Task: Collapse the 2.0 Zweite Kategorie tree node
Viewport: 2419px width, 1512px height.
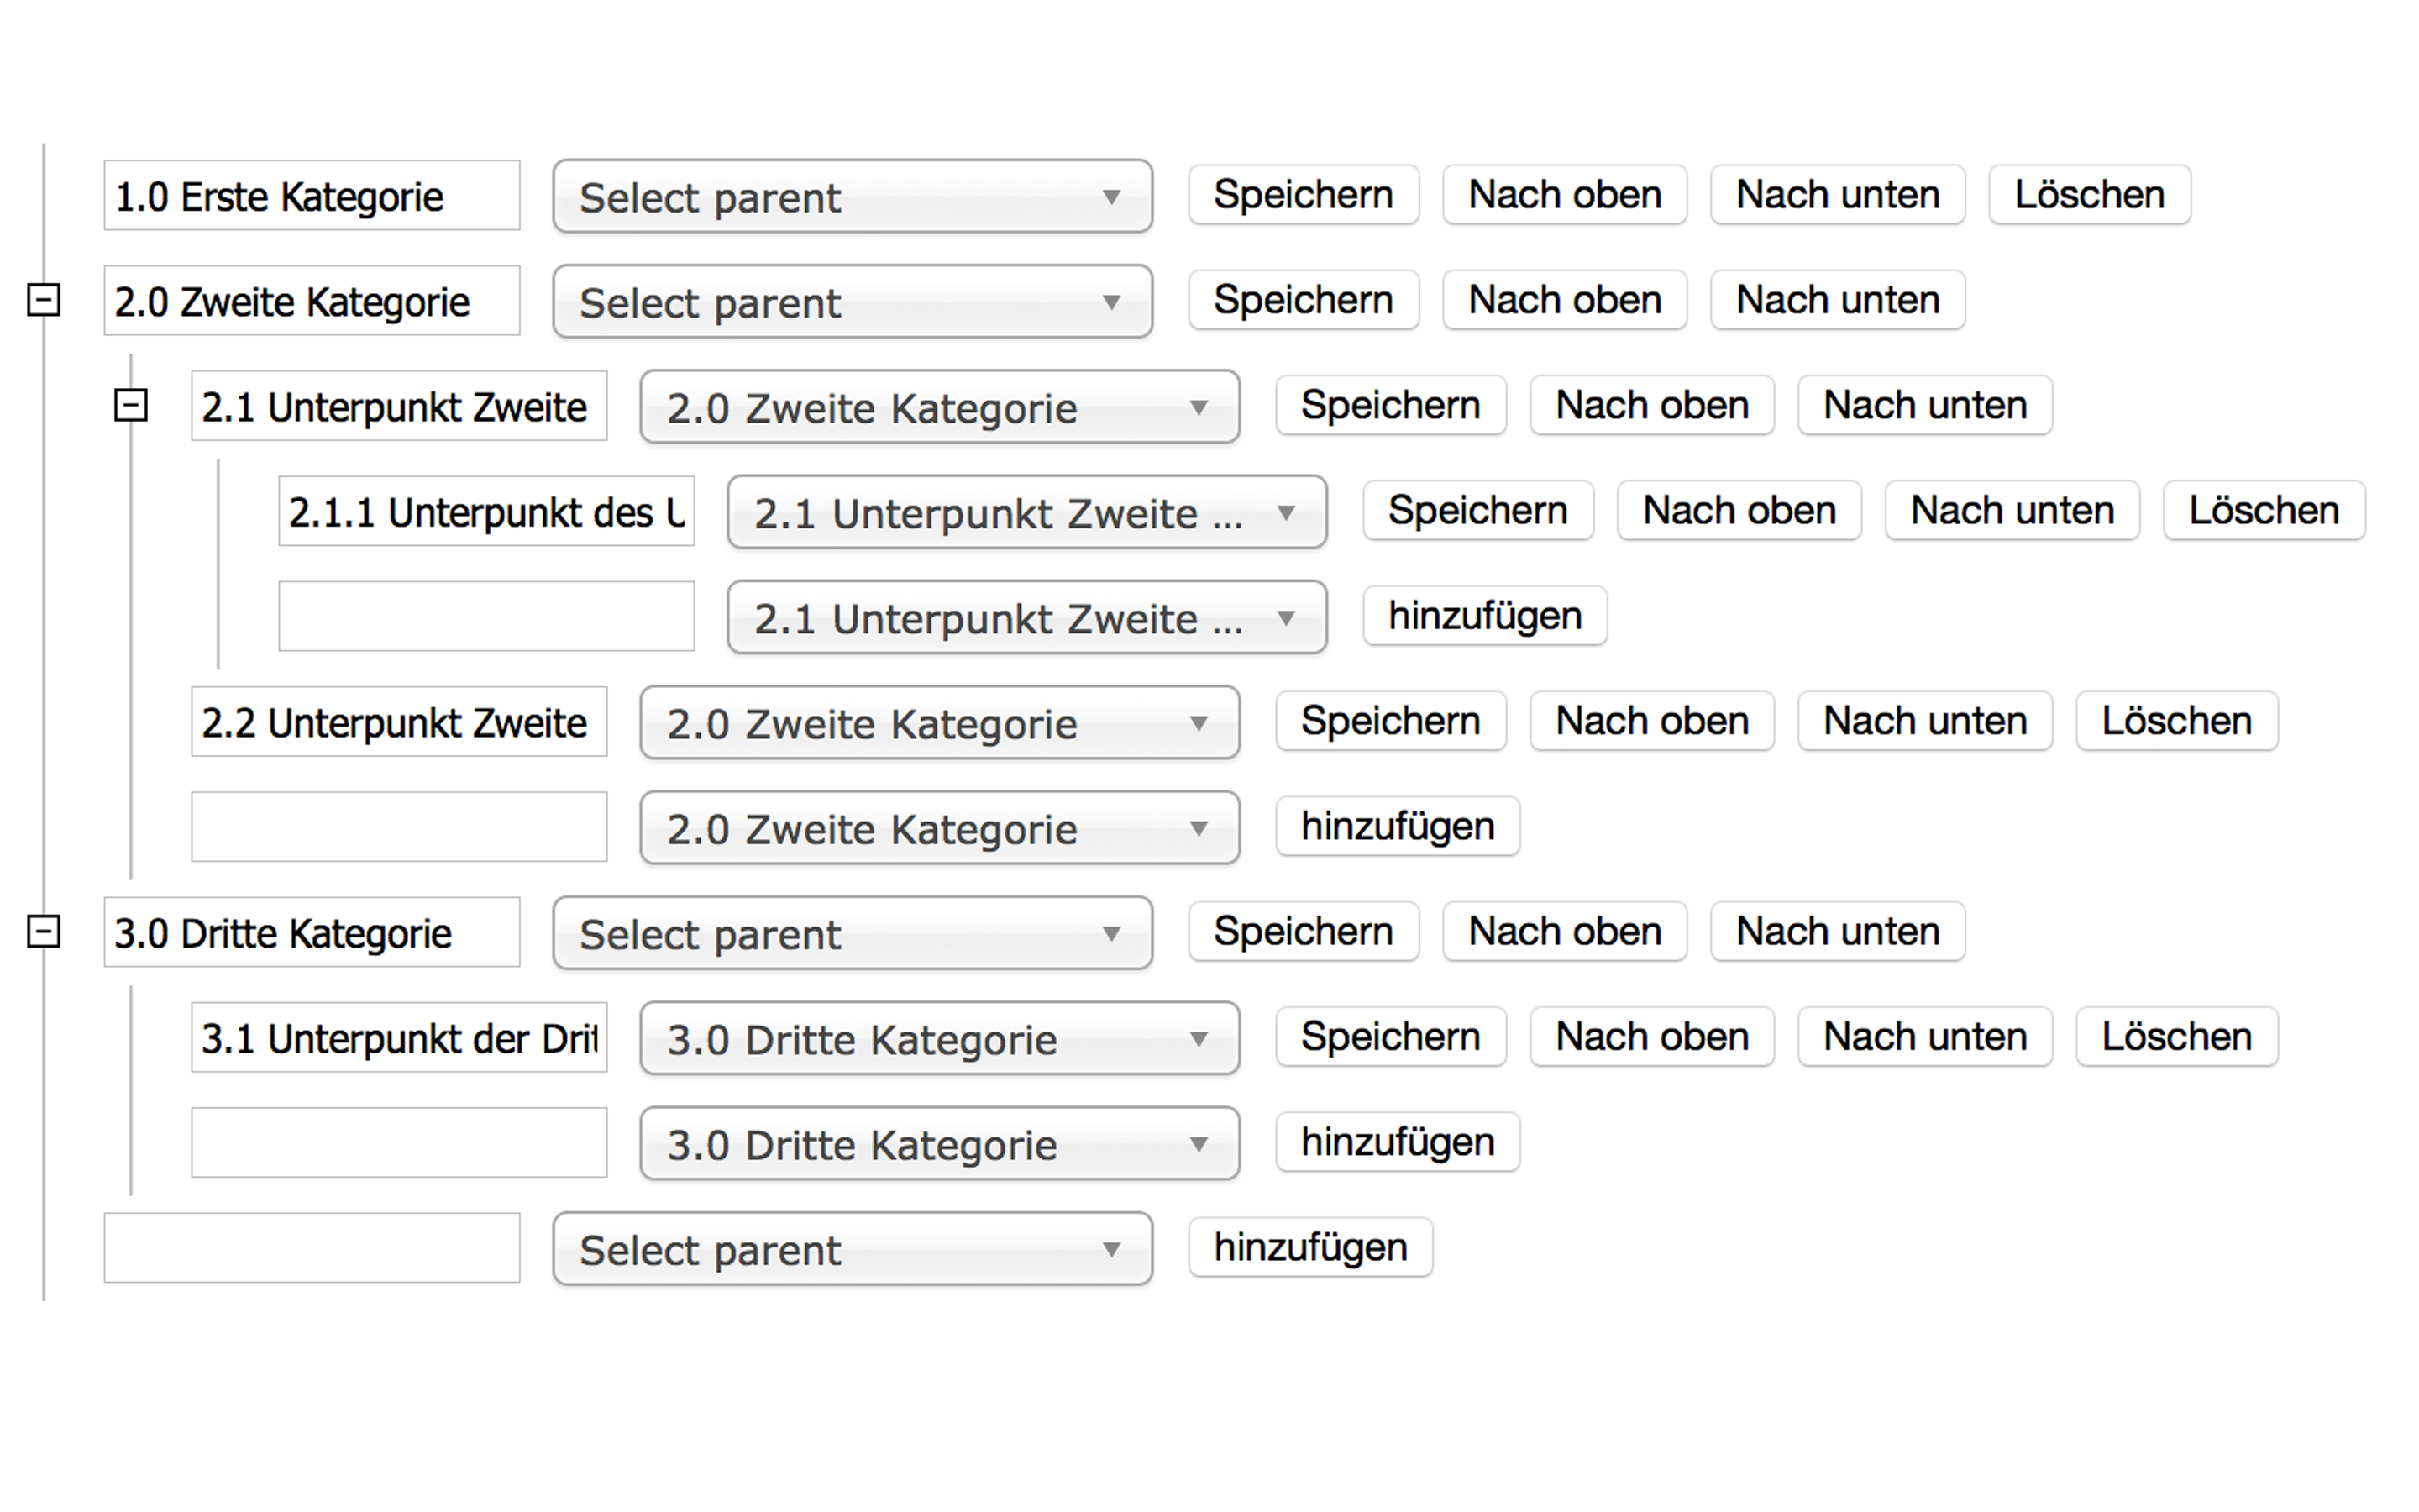Action: click(x=44, y=300)
